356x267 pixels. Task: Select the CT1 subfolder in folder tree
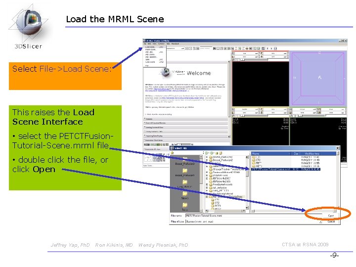(x=215, y=200)
